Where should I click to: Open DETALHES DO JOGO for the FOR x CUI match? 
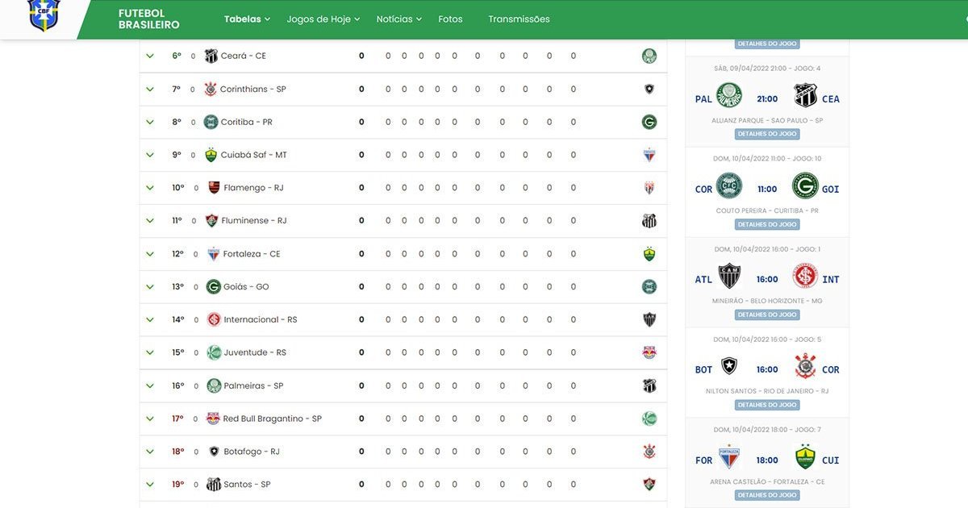tap(767, 494)
